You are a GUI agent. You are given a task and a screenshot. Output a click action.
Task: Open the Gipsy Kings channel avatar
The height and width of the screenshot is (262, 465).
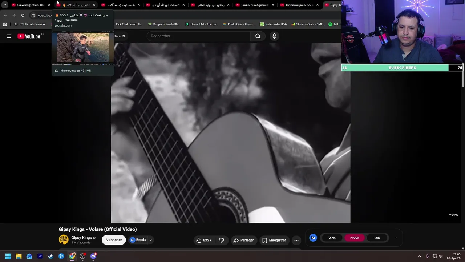point(64,239)
